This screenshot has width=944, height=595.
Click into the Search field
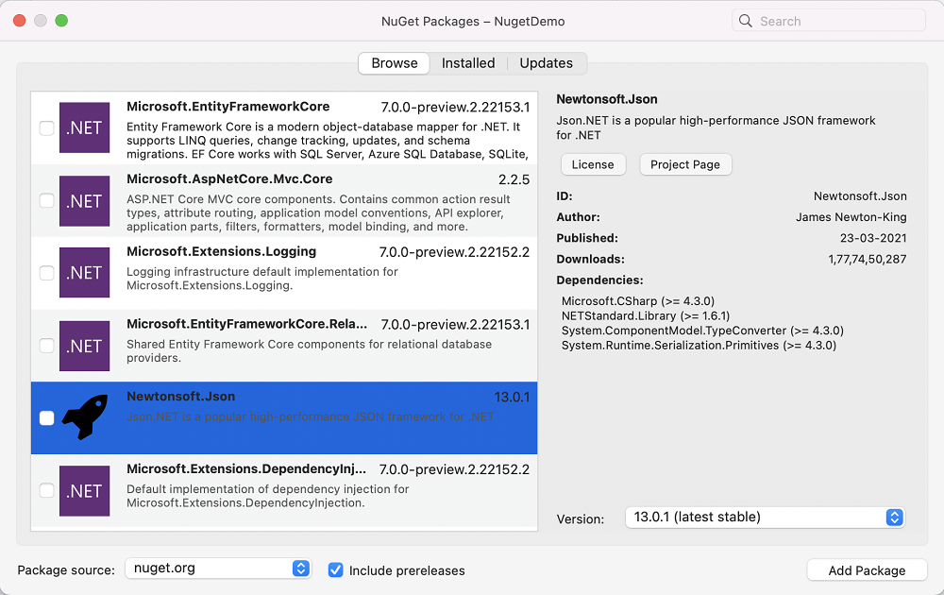[x=831, y=20]
